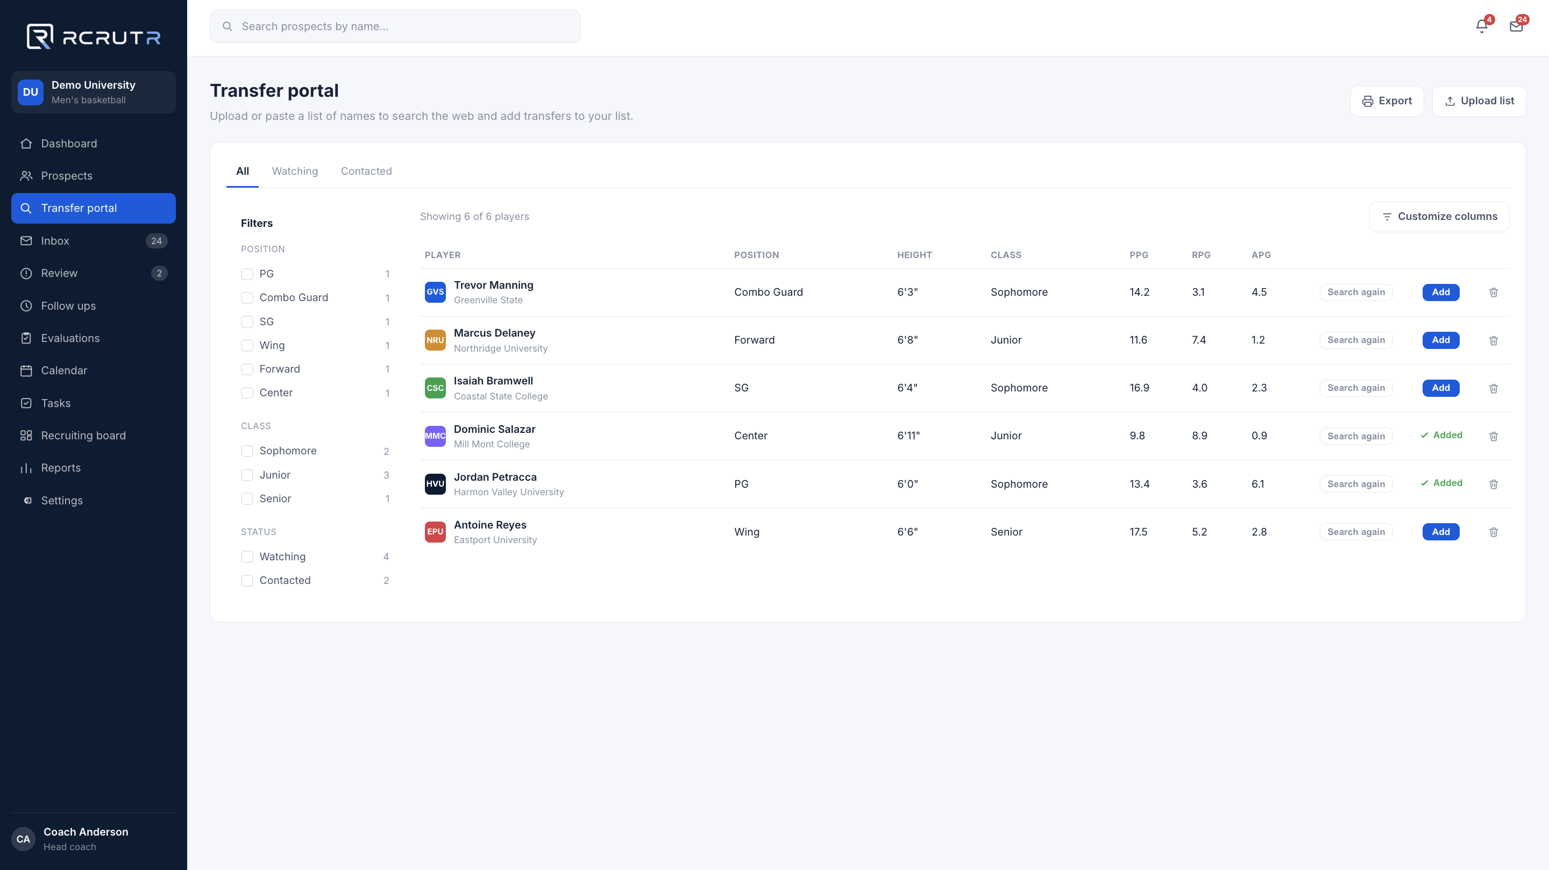Click the HVU team badge

pos(435,484)
